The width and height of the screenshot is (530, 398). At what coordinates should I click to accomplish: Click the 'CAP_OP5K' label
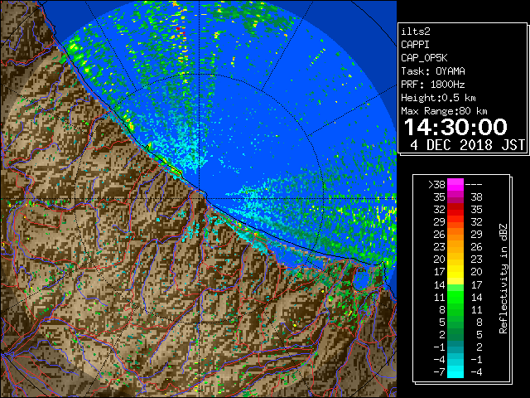click(x=424, y=58)
